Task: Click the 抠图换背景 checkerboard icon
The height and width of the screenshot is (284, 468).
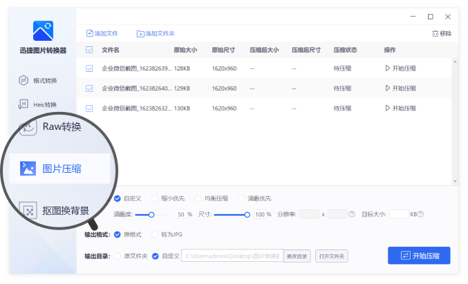Action: (28, 211)
